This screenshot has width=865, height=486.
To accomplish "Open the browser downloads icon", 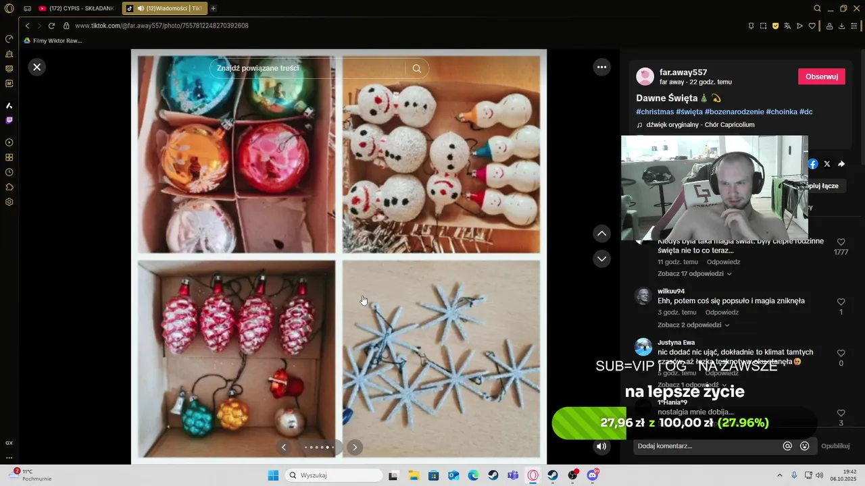I will click(x=841, y=26).
